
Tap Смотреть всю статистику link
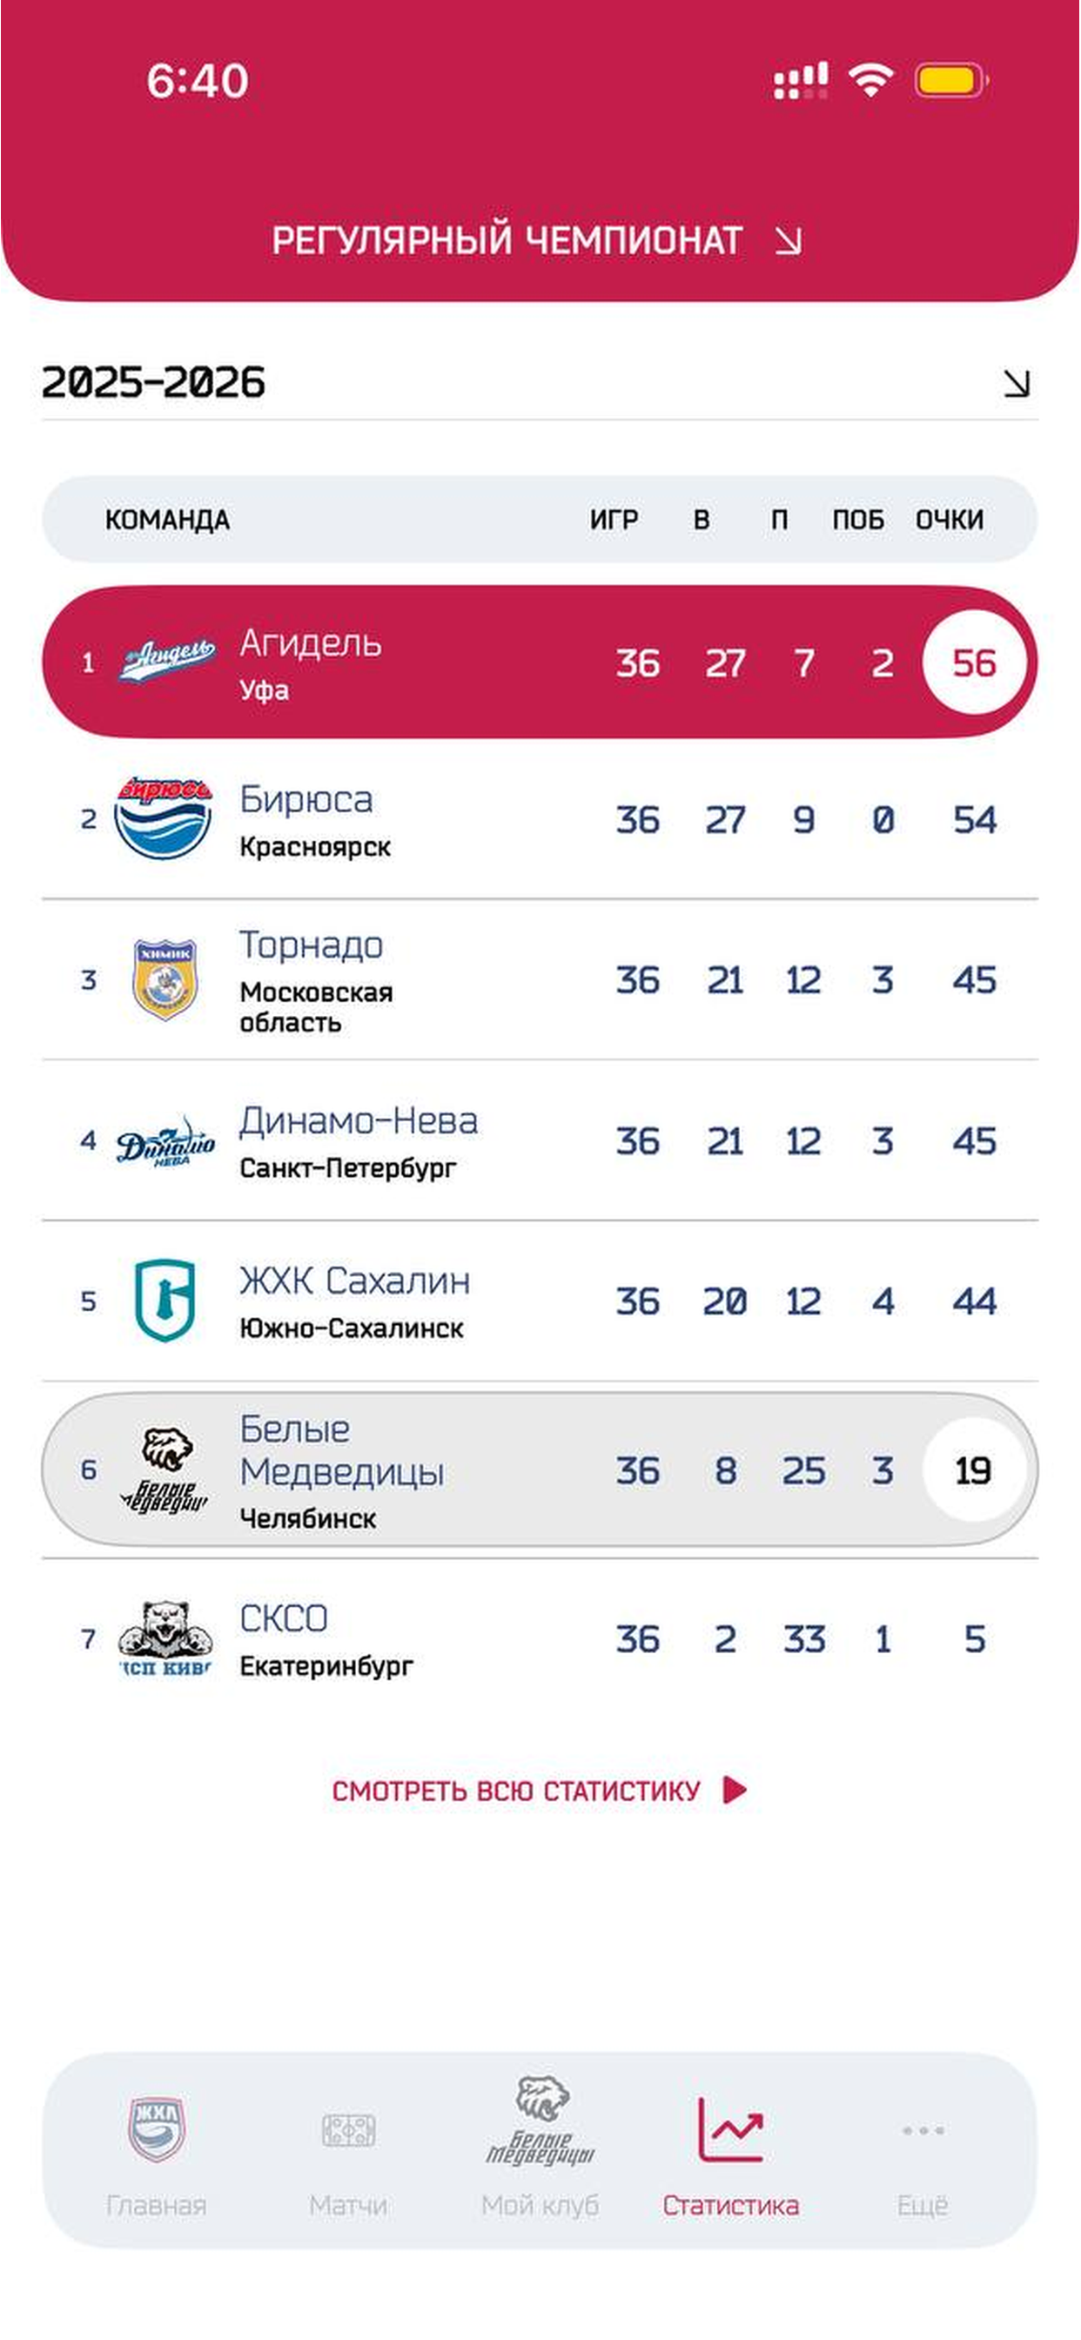coord(540,1791)
